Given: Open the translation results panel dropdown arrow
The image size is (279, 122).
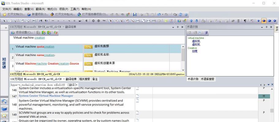Looking at the screenshot, I should coord(173,27).
